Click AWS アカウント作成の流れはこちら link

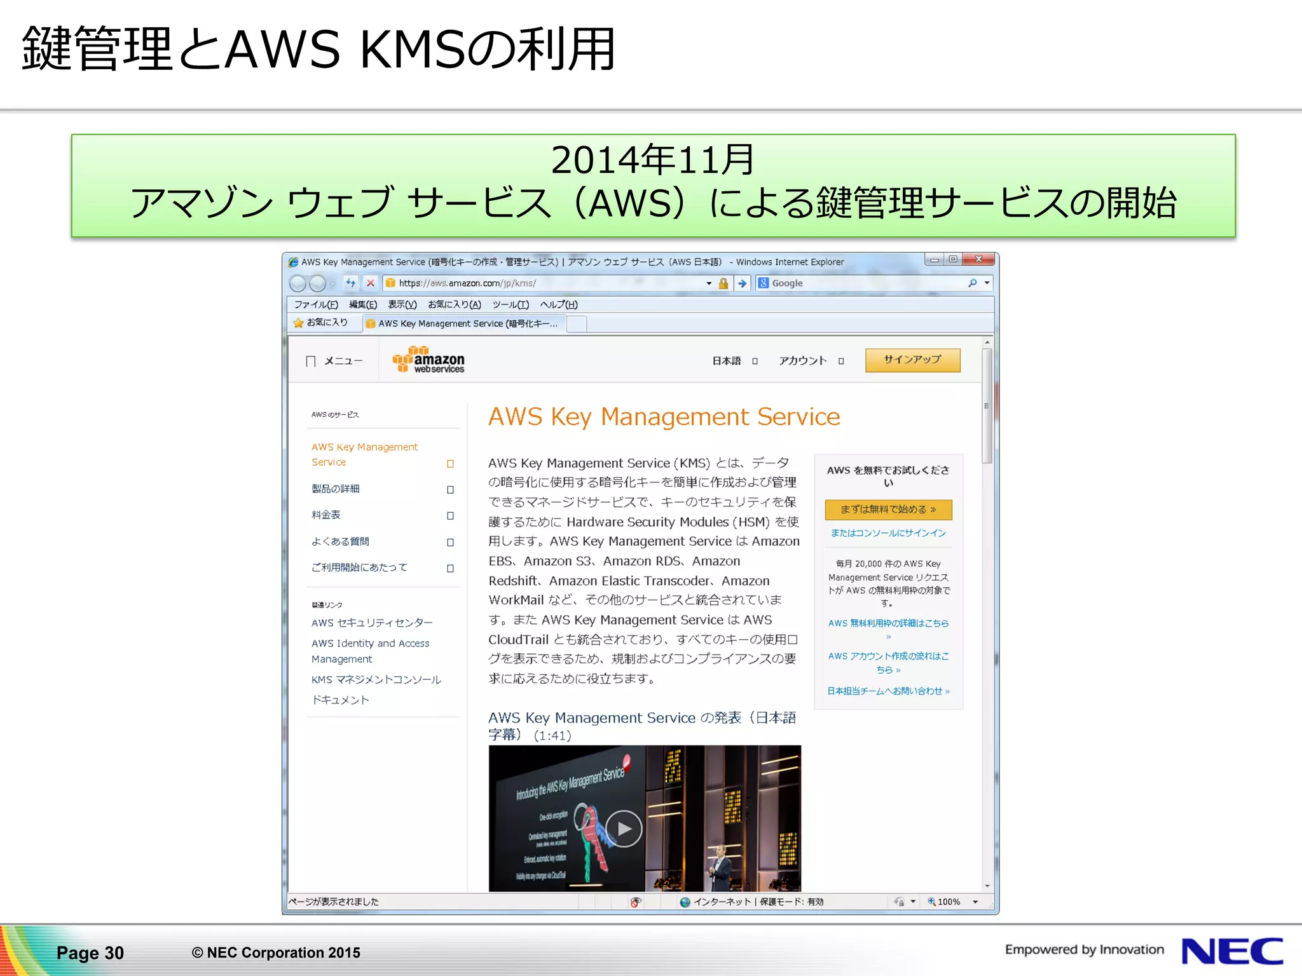click(888, 663)
